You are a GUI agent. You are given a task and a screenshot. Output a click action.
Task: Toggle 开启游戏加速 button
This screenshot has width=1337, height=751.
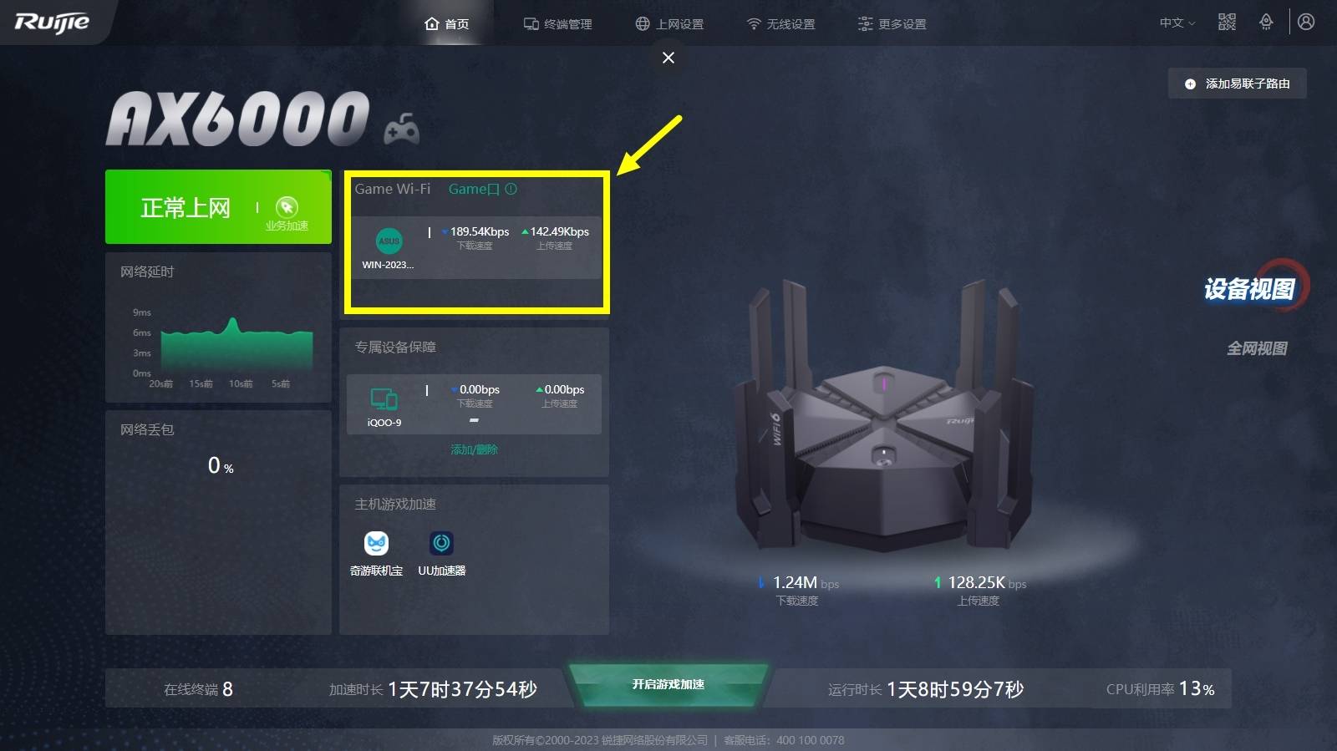(668, 685)
